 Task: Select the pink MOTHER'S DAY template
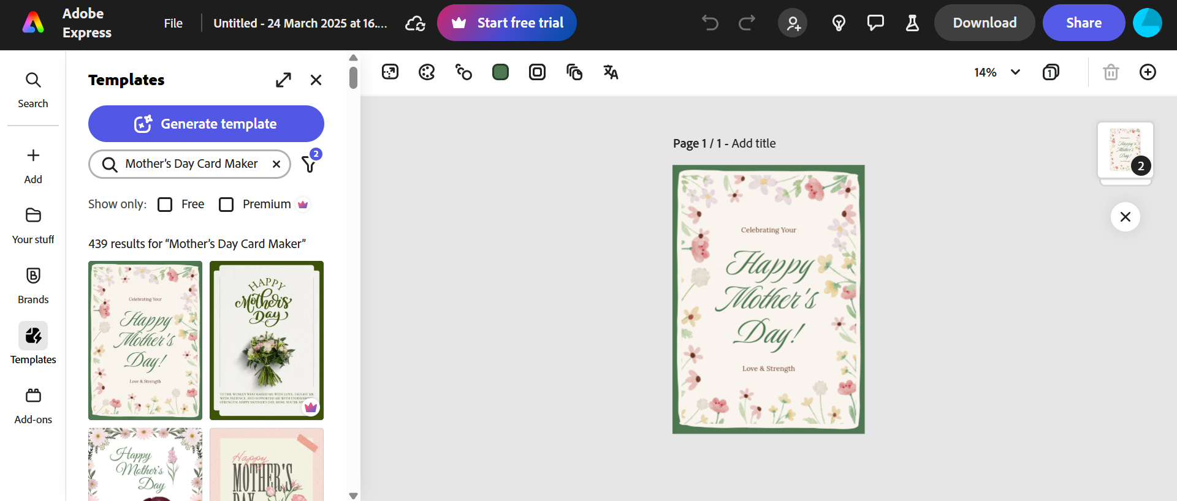coord(267,464)
